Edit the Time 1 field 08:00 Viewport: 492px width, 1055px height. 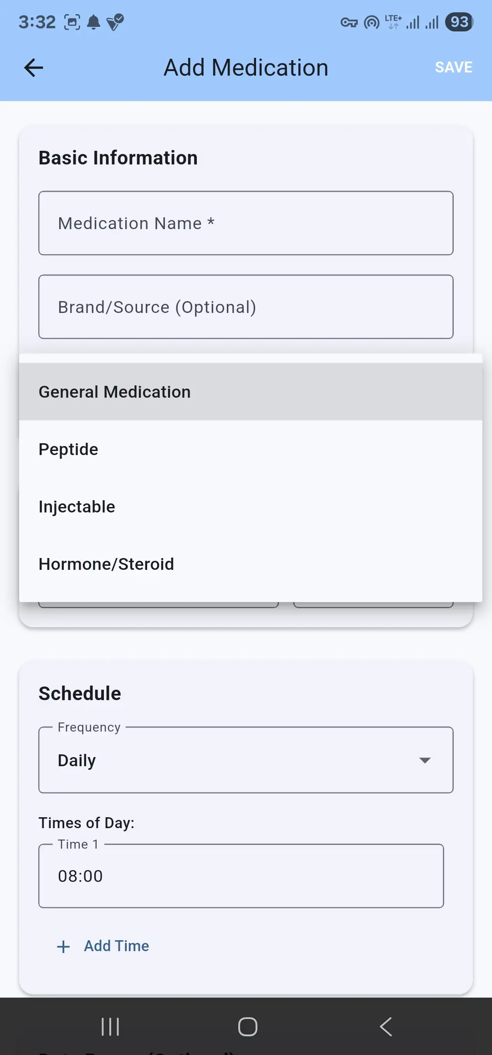coord(241,876)
